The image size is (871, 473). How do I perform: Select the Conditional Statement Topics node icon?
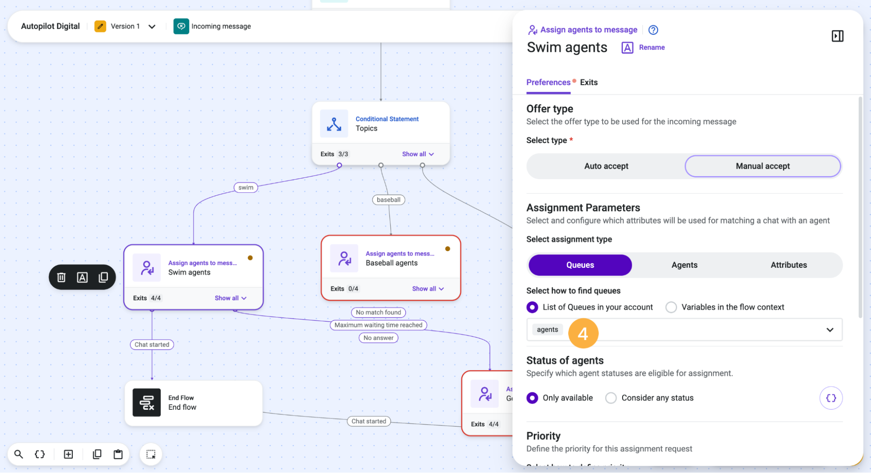coord(334,124)
